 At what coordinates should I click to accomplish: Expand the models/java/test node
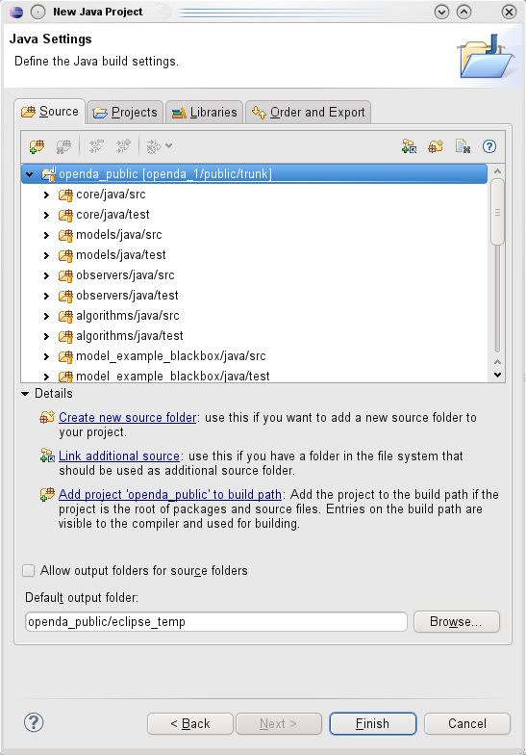coord(46,255)
